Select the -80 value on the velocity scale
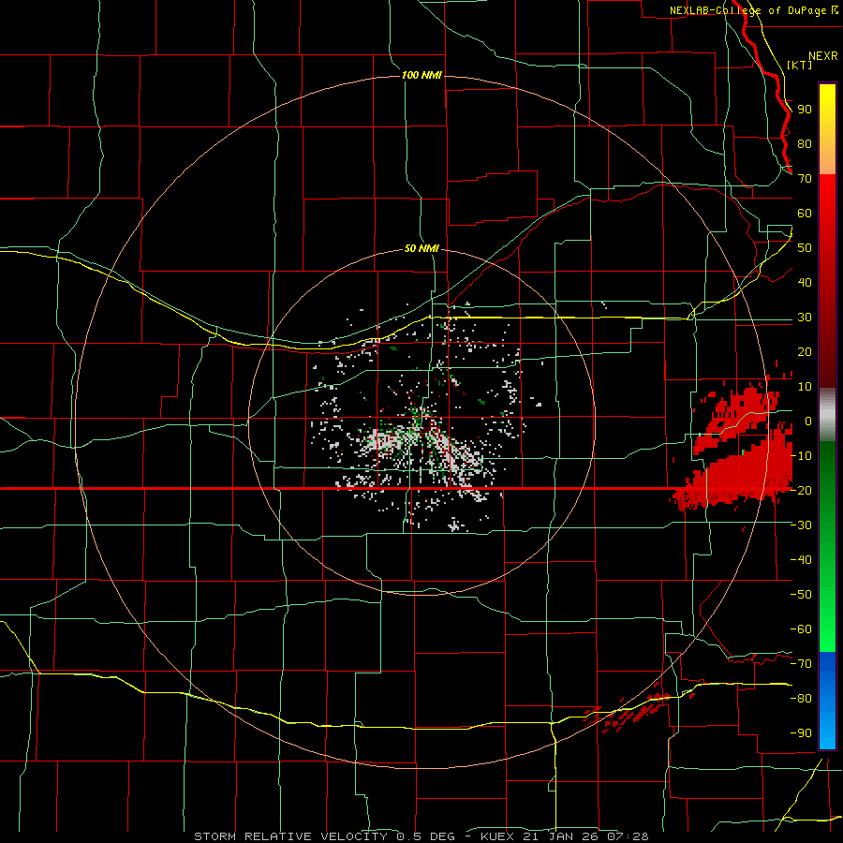Viewport: 843px width, 843px height. 801,699
